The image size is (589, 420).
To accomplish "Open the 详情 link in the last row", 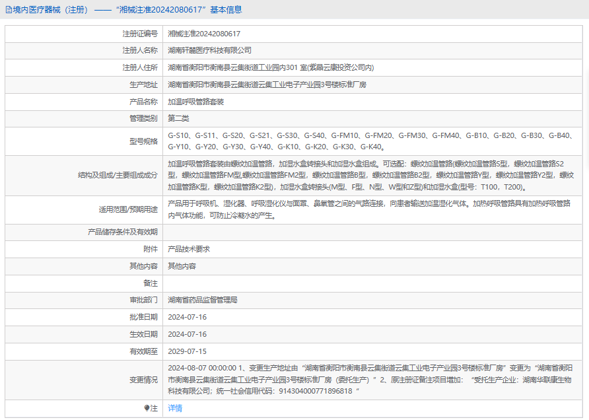I will (x=175, y=408).
